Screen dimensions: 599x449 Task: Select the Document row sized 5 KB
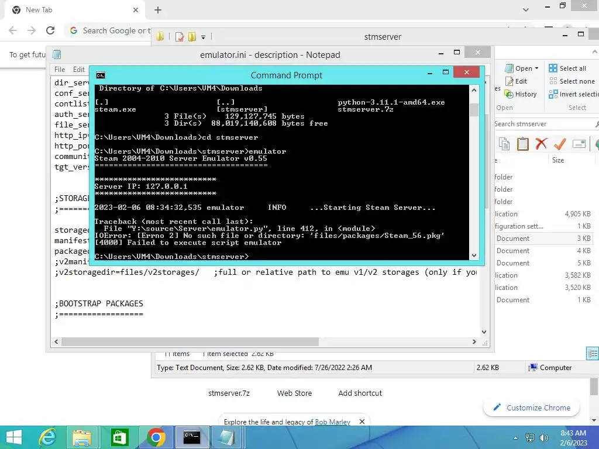tap(544, 263)
